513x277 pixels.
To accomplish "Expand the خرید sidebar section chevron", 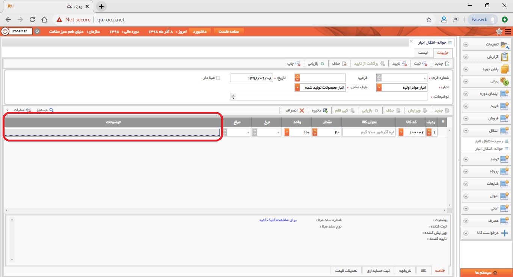I will [x=466, y=106].
